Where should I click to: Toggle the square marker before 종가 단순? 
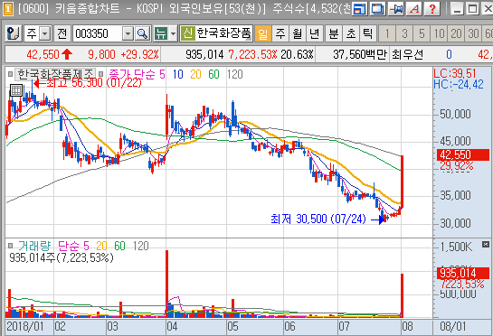(x=100, y=74)
